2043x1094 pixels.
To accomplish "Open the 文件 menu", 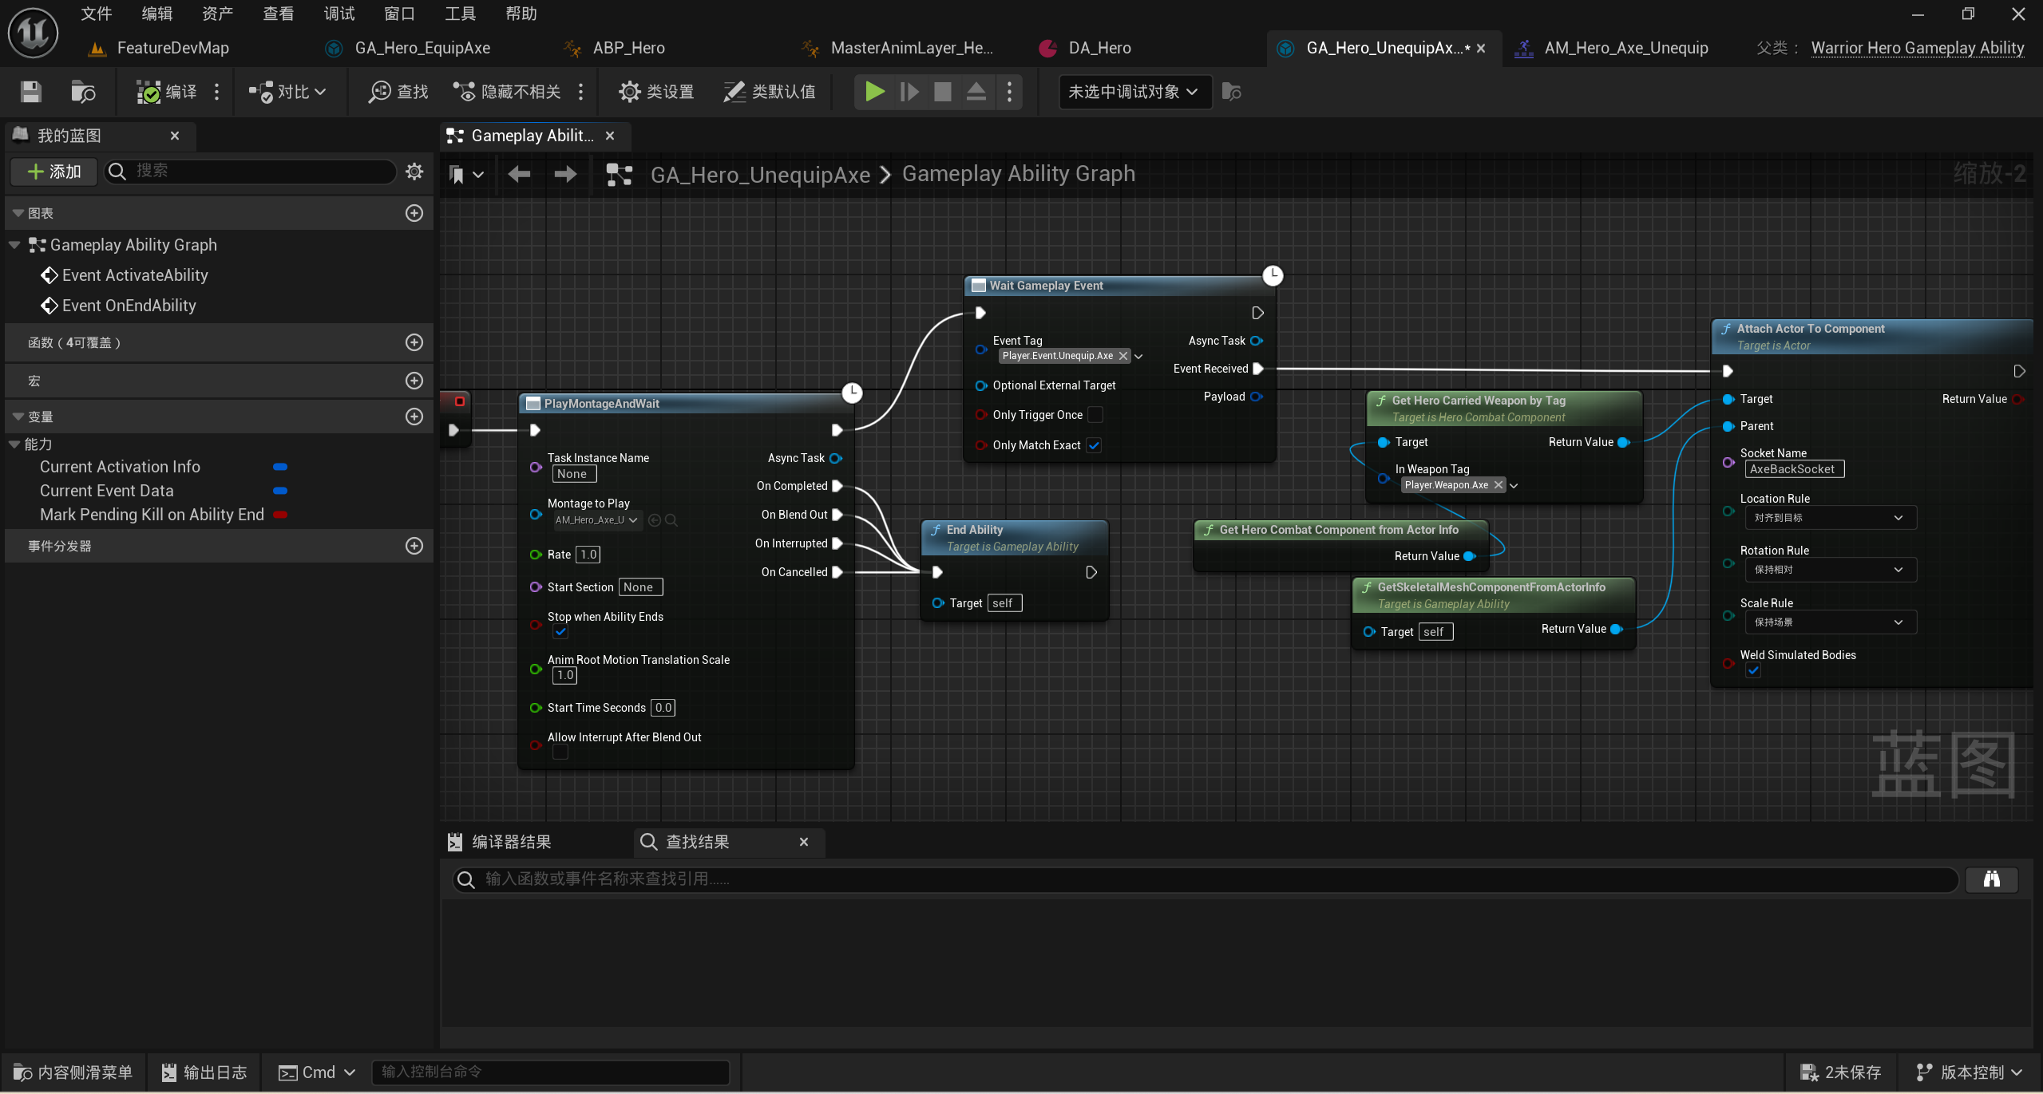I will tap(96, 14).
